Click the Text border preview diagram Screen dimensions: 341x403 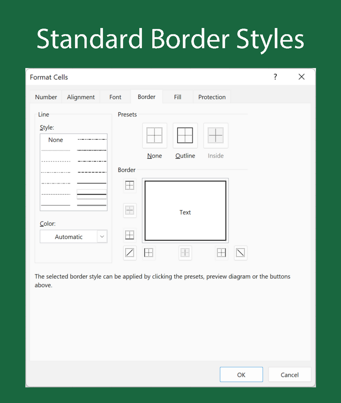185,211
